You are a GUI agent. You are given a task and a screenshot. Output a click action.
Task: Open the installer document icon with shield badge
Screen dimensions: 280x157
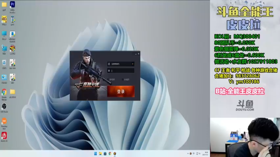point(12,34)
